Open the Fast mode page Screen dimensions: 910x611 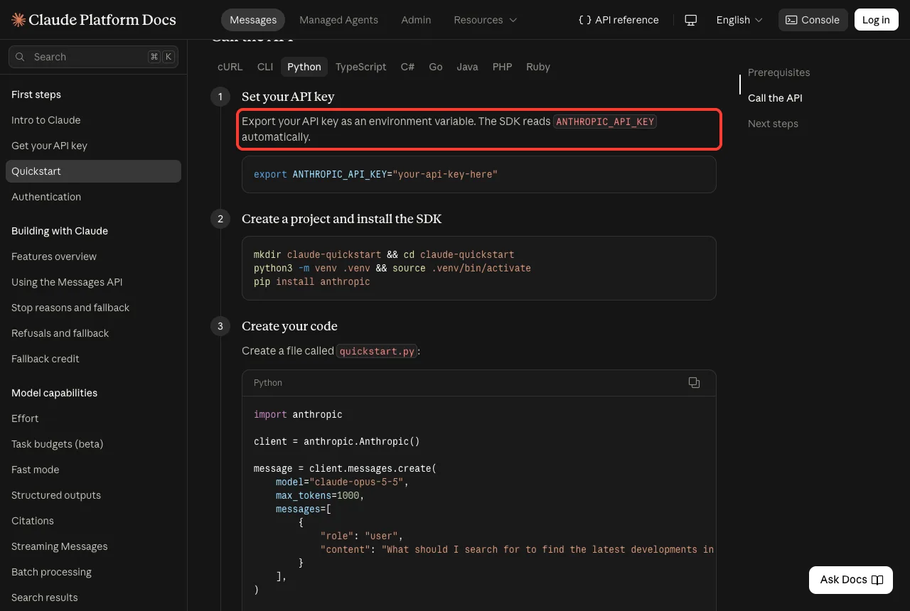pyautogui.click(x=93, y=470)
